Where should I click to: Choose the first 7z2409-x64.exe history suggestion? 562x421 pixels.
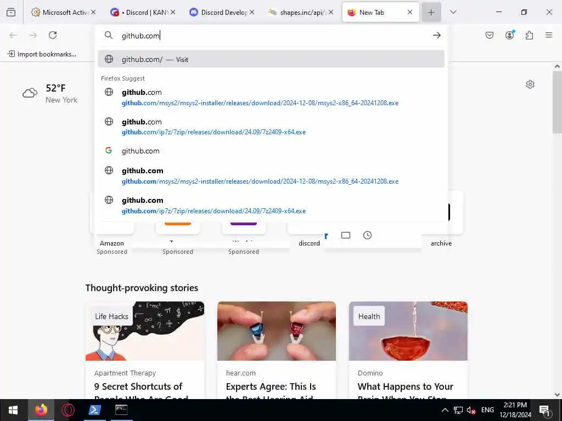click(x=271, y=127)
